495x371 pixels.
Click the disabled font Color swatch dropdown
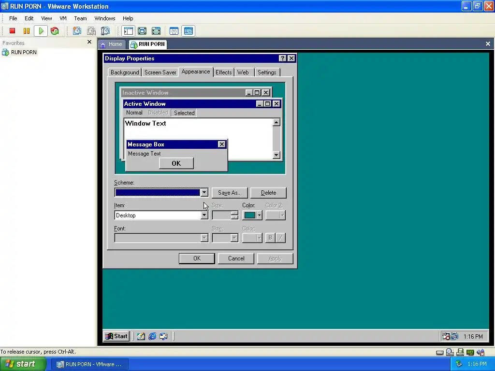pyautogui.click(x=252, y=238)
